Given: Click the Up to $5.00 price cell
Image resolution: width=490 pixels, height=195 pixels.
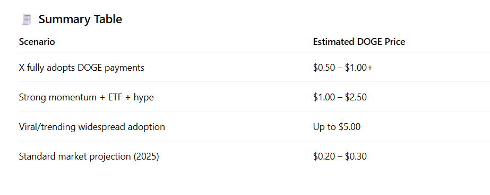Looking at the screenshot, I should 337,127.
